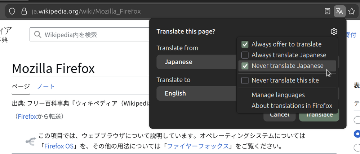Click the Mozilla Firefox article heading
This screenshot has width=360, height=154.
(53, 68)
